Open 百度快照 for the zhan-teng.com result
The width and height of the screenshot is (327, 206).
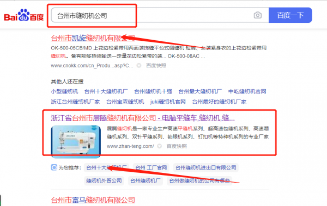click(177, 146)
